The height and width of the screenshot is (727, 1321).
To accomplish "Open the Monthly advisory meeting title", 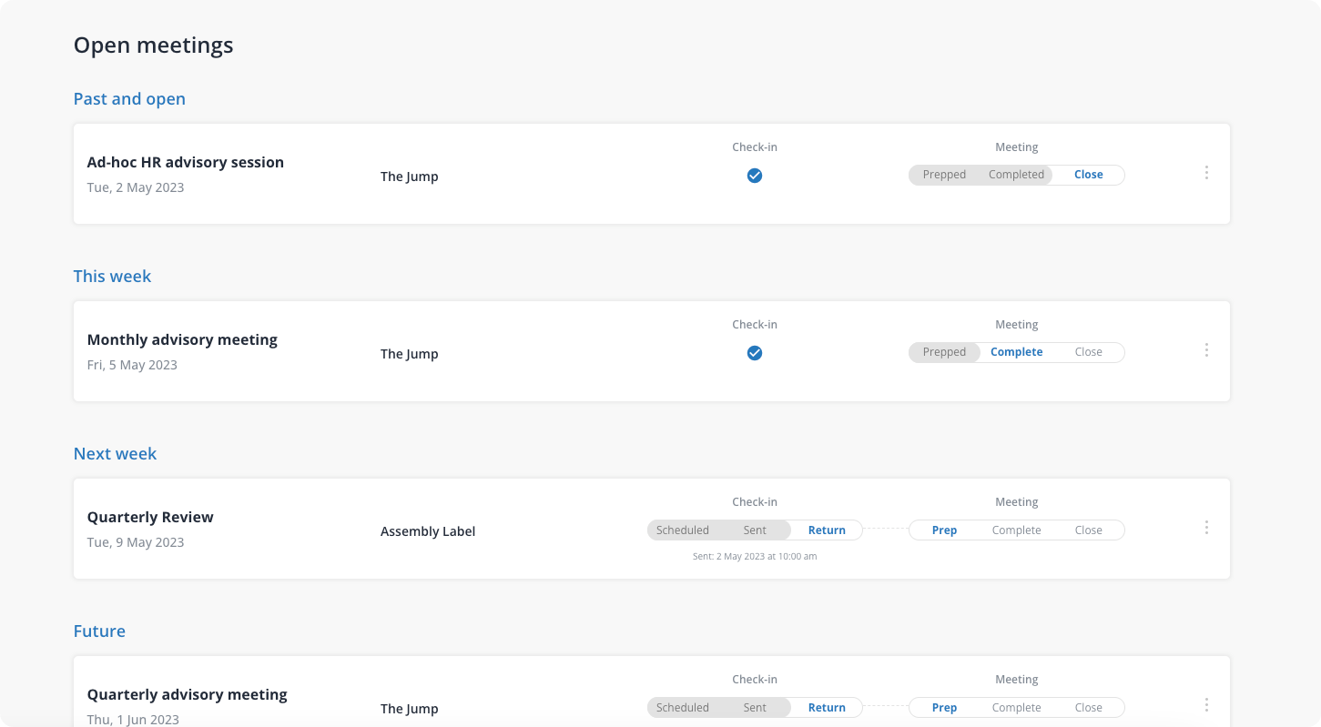I will click(182, 339).
